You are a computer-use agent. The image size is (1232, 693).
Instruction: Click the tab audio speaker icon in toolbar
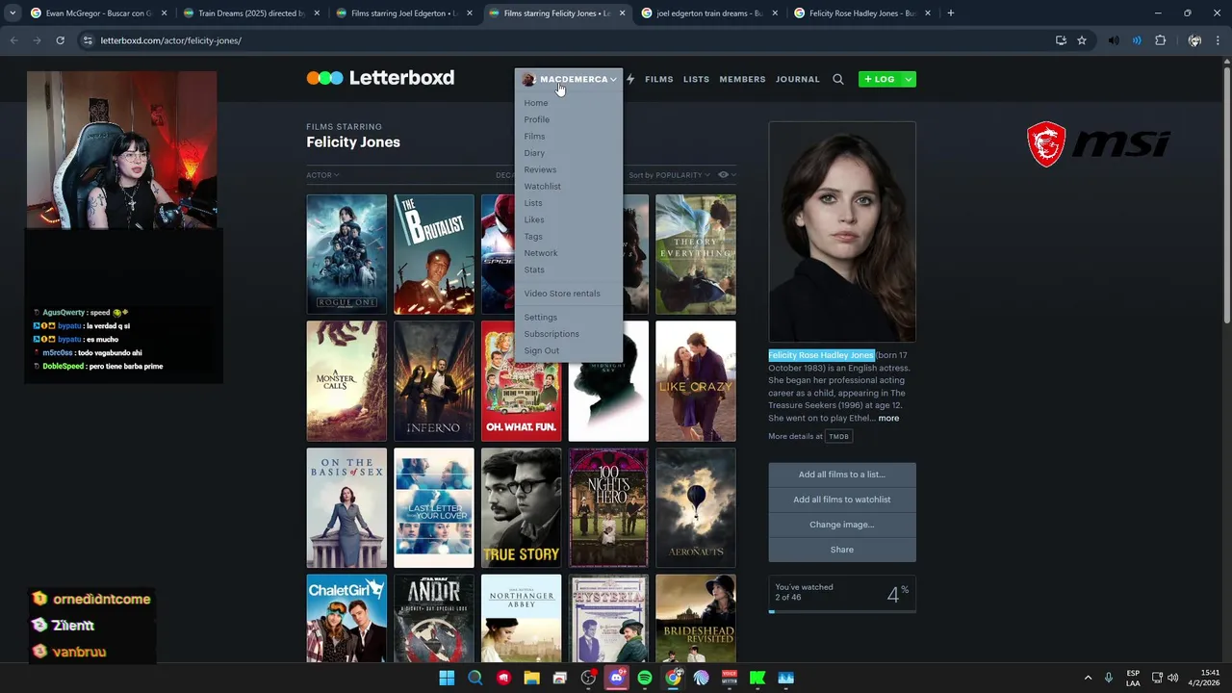tap(1114, 40)
